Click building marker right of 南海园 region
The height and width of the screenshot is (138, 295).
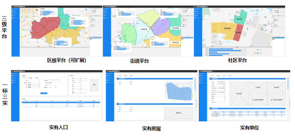click(248, 29)
